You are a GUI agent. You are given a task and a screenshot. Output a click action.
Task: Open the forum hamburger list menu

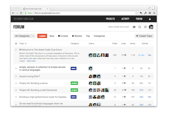pyautogui.click(x=145, y=27)
